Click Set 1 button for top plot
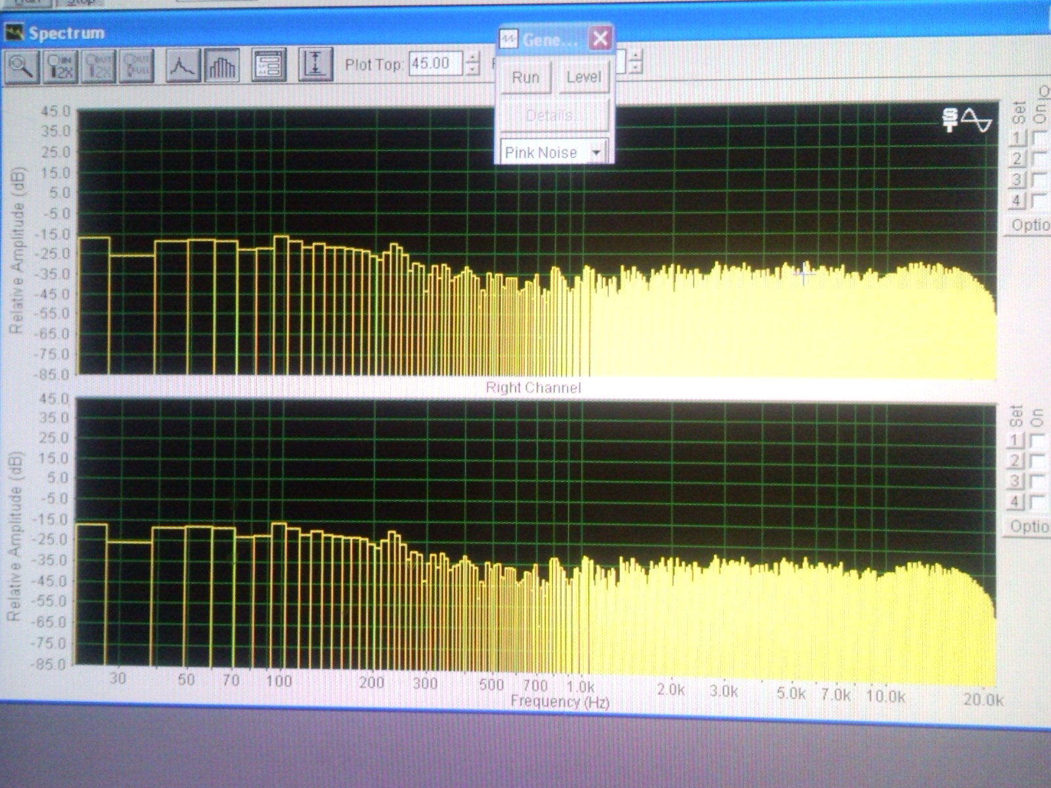Image resolution: width=1051 pixels, height=788 pixels. tap(1017, 138)
